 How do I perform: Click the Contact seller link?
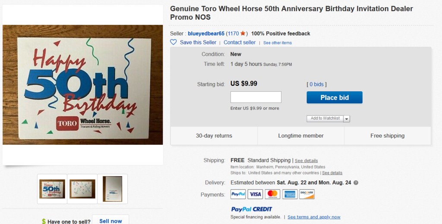(x=240, y=43)
